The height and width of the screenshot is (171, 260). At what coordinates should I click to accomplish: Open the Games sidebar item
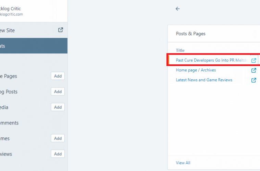(x=5, y=139)
